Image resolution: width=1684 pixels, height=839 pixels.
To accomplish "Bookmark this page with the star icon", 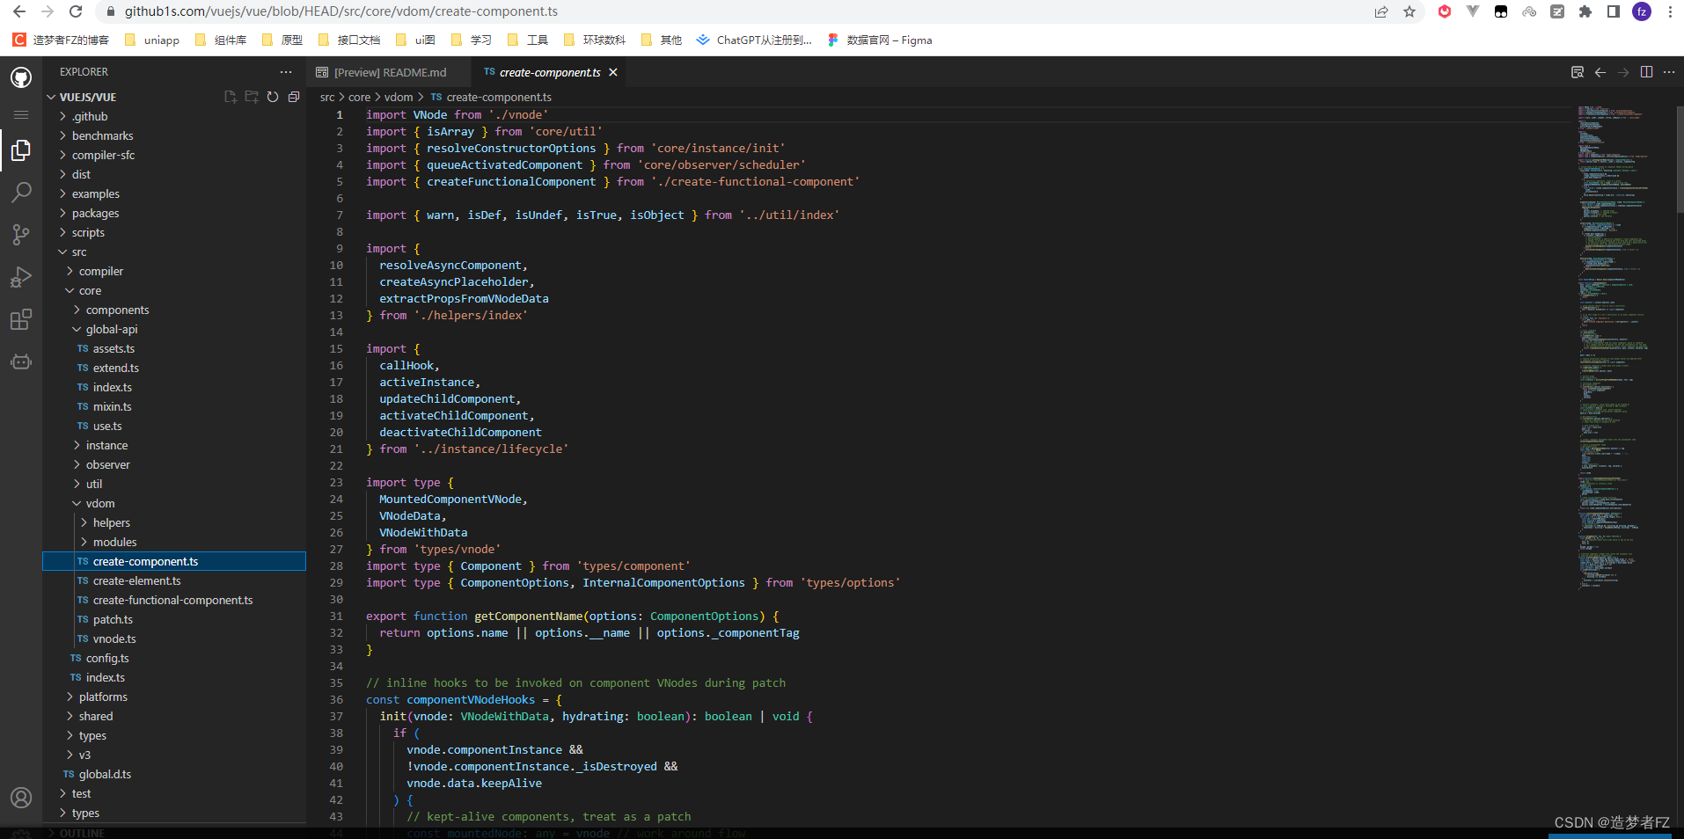I will click(1409, 11).
